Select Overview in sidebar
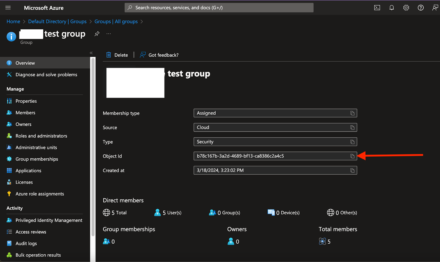 tap(45, 63)
